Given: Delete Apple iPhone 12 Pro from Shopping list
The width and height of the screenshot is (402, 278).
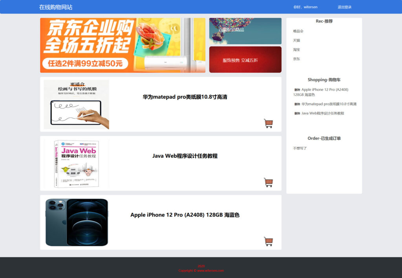Looking at the screenshot, I should coord(297,90).
